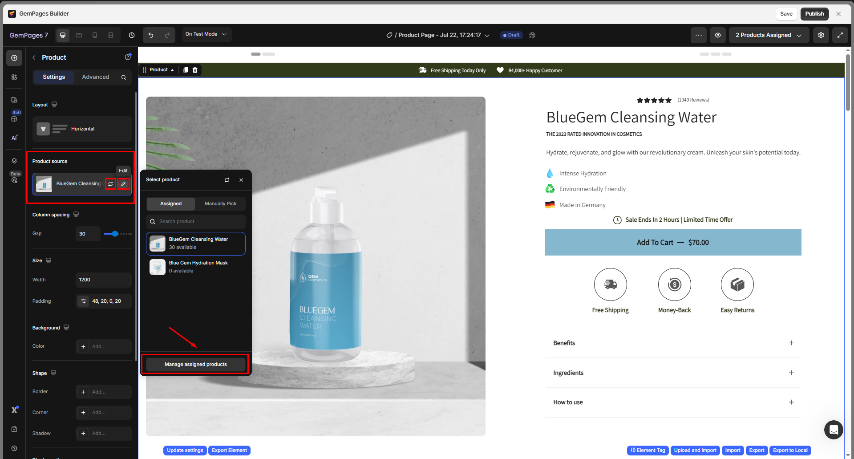Click Manage assigned products button
The height and width of the screenshot is (459, 854).
pos(195,364)
